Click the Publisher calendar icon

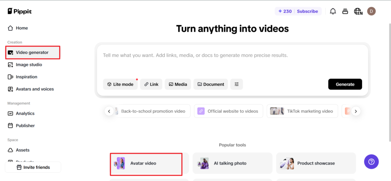pyautogui.click(x=10, y=126)
